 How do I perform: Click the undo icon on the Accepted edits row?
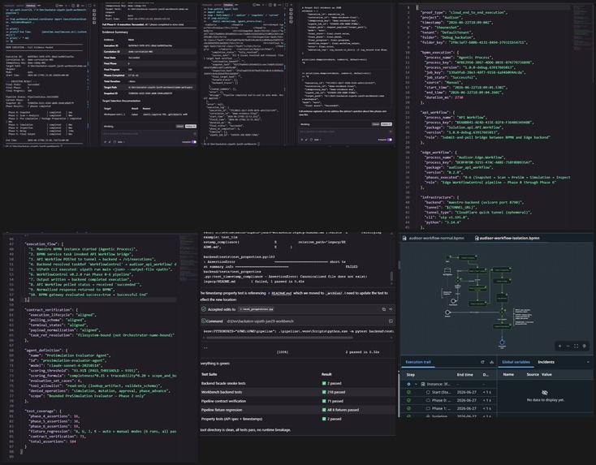pyautogui.click(x=391, y=309)
